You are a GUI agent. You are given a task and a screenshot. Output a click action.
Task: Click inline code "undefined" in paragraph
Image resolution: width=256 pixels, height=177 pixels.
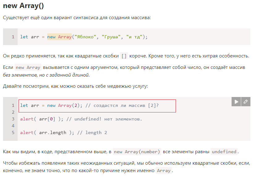tap(224, 152)
